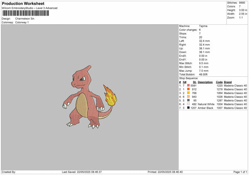Click the Machine value 'Tajima'
The height and width of the screenshot is (175, 249).
coord(203,26)
